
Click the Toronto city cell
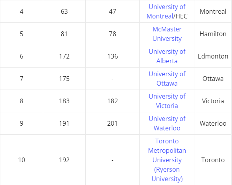click(x=213, y=160)
